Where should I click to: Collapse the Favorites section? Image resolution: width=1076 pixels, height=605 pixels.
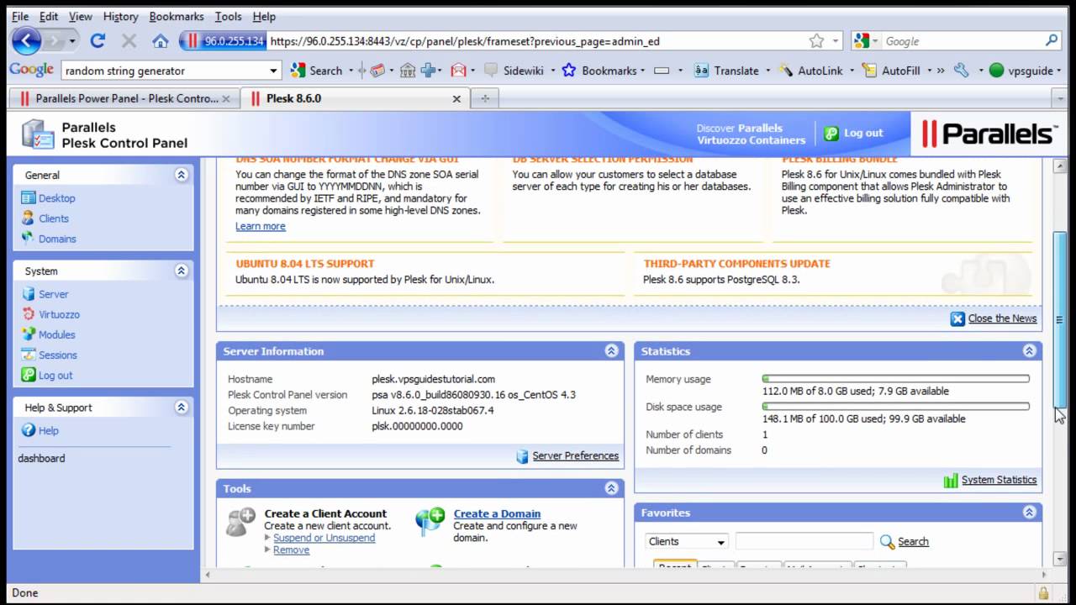point(1029,512)
